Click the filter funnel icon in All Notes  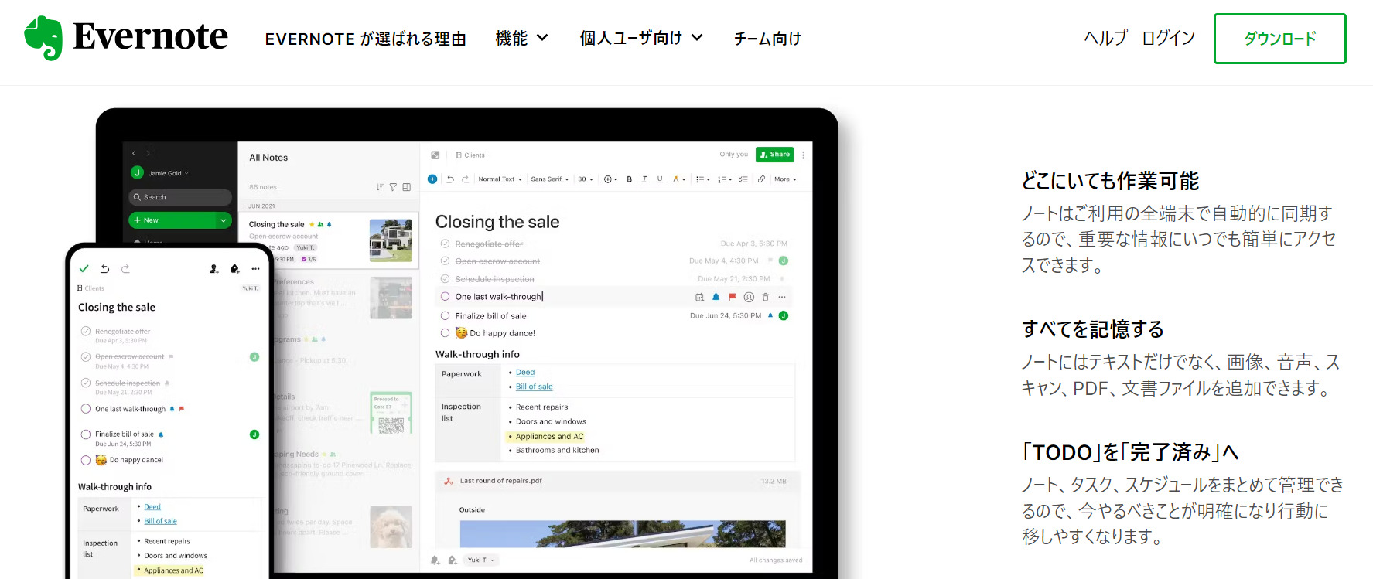coord(393,187)
